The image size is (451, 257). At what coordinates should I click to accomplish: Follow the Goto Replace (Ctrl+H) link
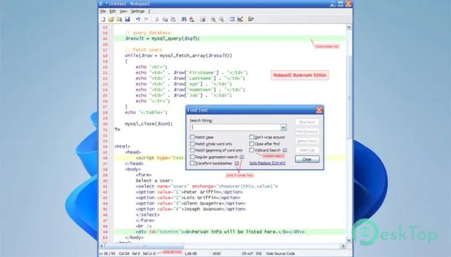tap(267, 163)
